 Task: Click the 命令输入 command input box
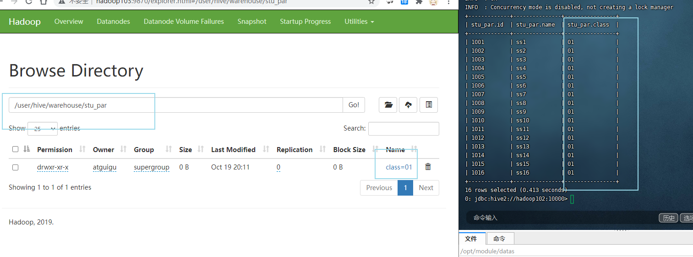click(561, 218)
